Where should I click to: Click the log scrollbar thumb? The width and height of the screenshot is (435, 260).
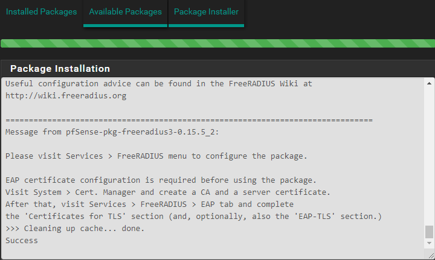tap(429, 232)
